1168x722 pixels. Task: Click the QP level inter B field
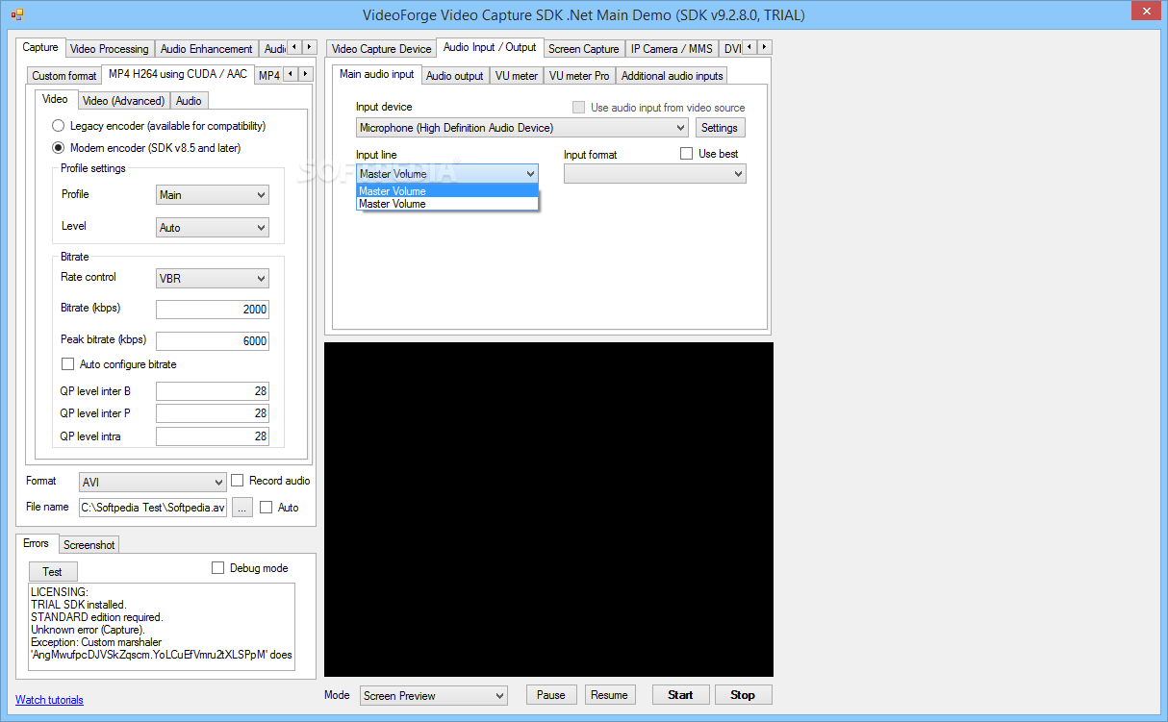pyautogui.click(x=213, y=391)
